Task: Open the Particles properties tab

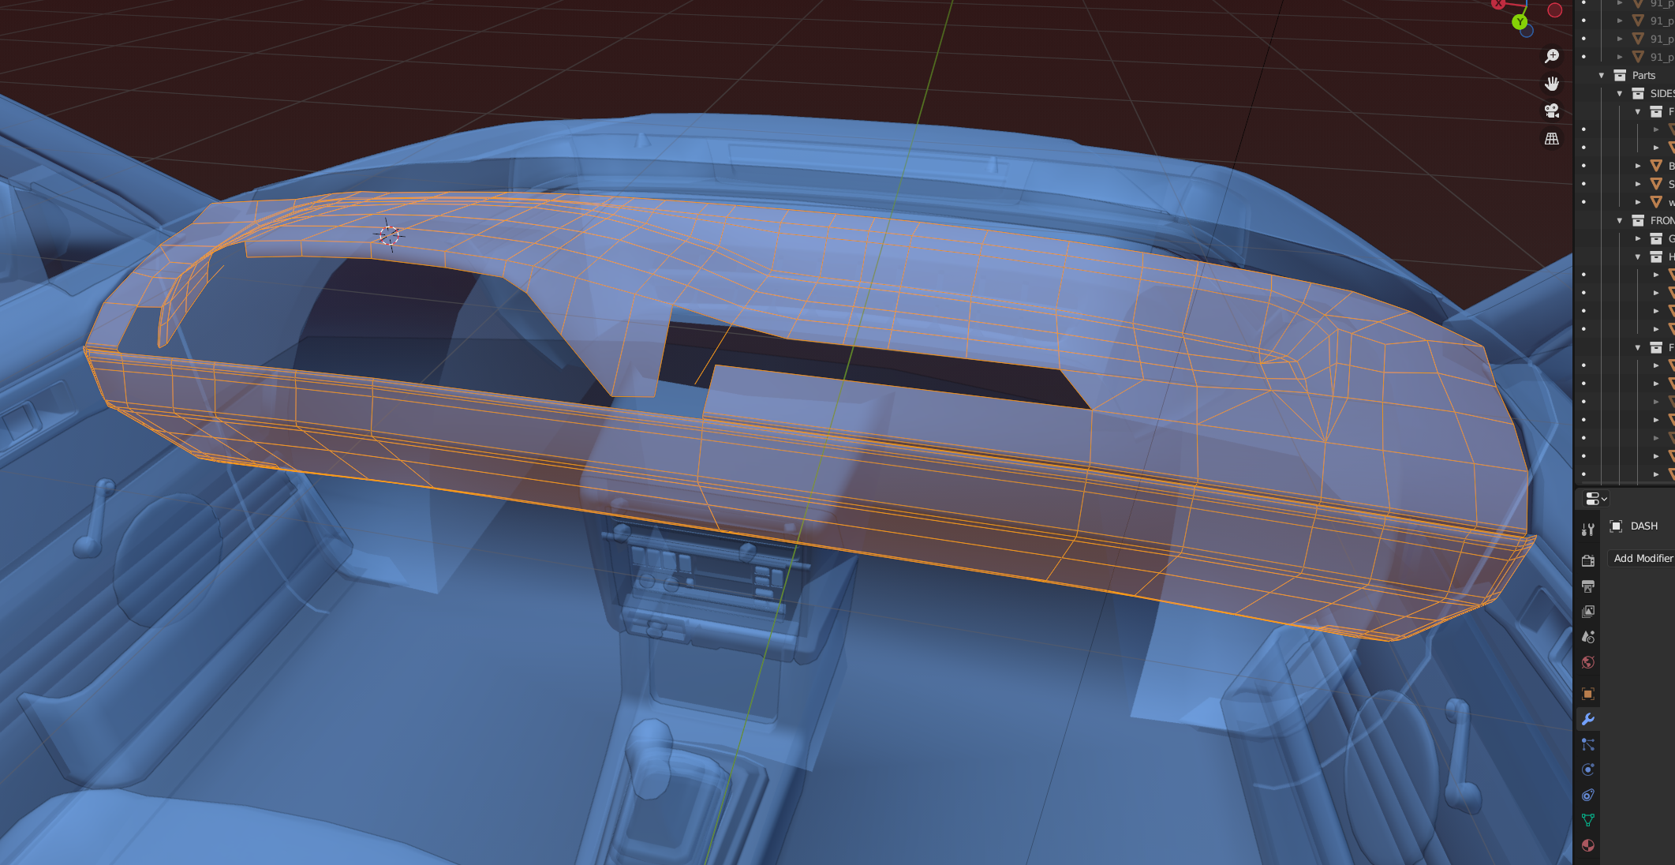Action: click(1588, 744)
